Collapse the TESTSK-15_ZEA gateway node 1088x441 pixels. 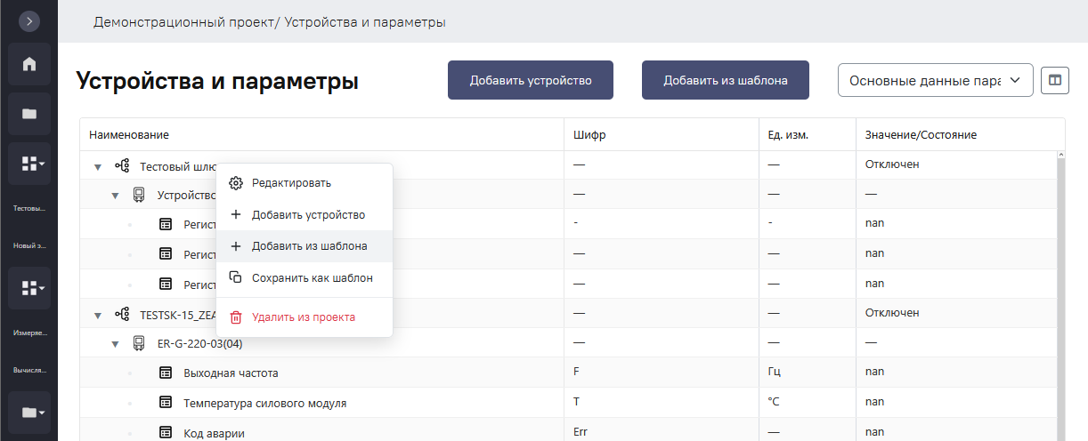(x=96, y=314)
